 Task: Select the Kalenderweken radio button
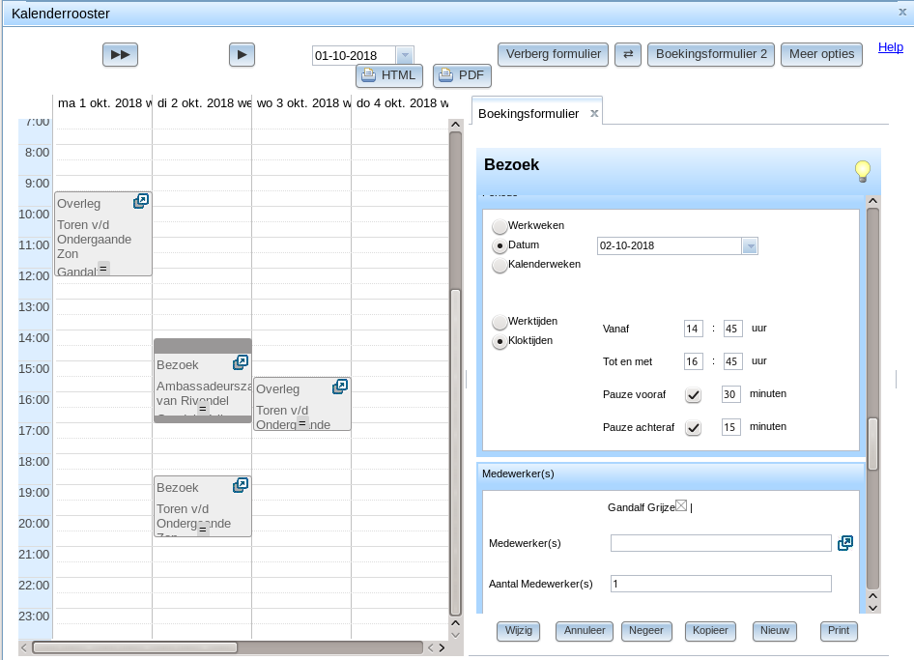pos(500,266)
